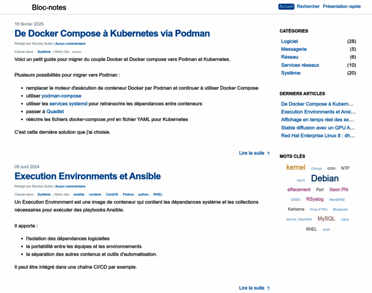Open the Execution Environments et Ansible title
Viewport: 372px width, 293px height.
88,176
